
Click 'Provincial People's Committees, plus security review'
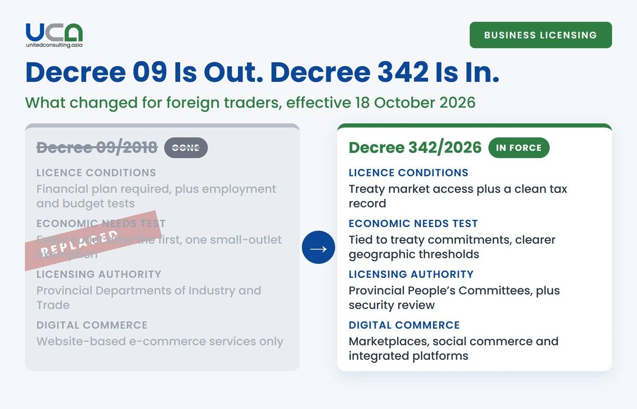pyautogui.click(x=454, y=298)
